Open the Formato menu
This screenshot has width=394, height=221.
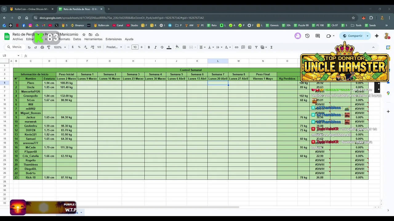pyautogui.click(x=64, y=39)
